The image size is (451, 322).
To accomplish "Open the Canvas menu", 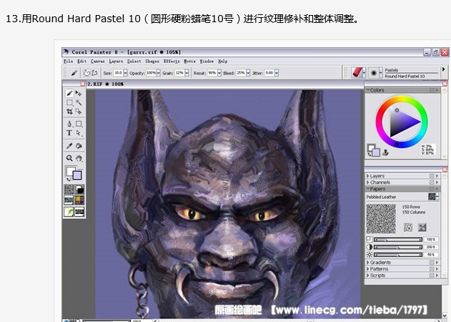I will [x=98, y=62].
